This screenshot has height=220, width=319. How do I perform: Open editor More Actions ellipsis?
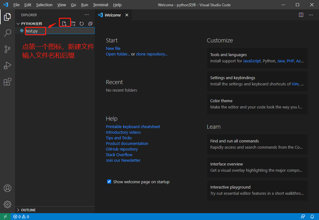coord(311,15)
